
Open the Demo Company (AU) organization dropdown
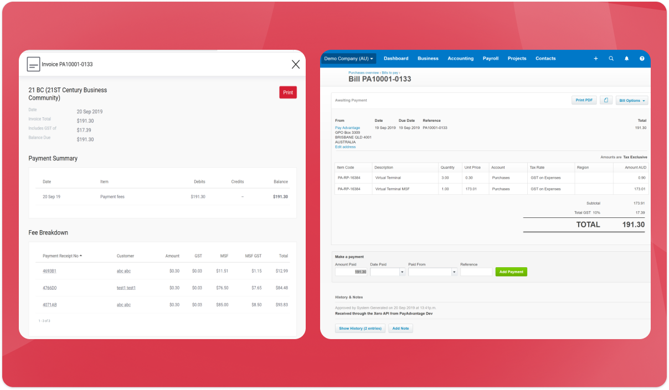pos(349,59)
